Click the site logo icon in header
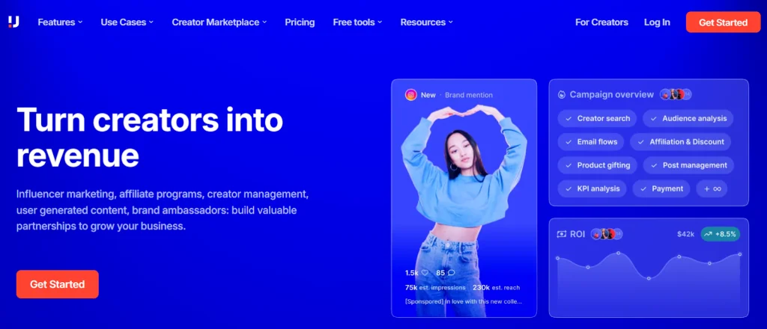The image size is (767, 329). [13, 22]
